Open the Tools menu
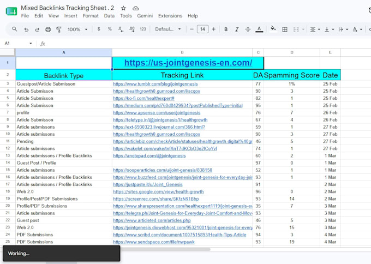Image resolution: width=371 pixels, height=264 pixels. [x=125, y=16]
